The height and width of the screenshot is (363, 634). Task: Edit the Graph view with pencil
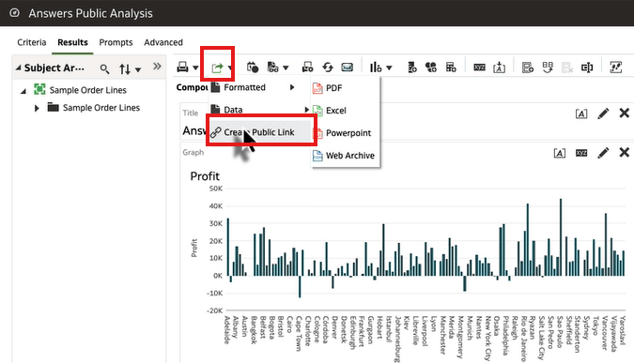pyautogui.click(x=603, y=153)
